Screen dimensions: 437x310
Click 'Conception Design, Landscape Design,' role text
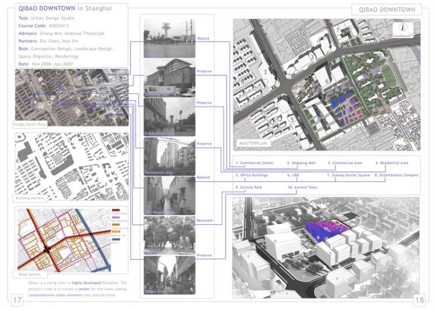point(72,49)
